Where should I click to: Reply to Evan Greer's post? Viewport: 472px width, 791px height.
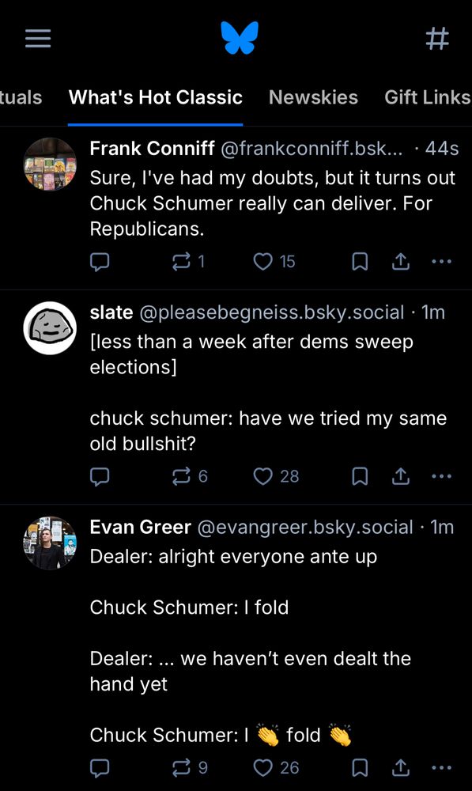[x=100, y=767]
